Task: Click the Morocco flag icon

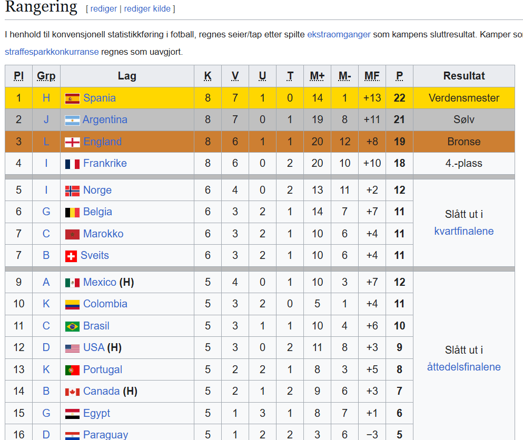Action: coord(72,234)
